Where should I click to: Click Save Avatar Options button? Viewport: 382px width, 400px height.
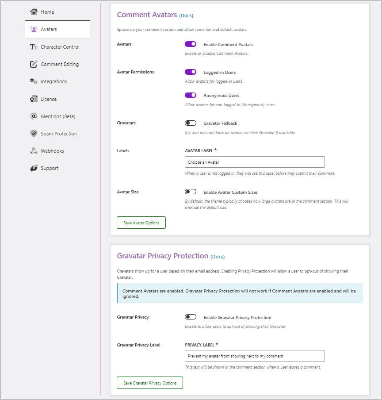click(x=141, y=223)
